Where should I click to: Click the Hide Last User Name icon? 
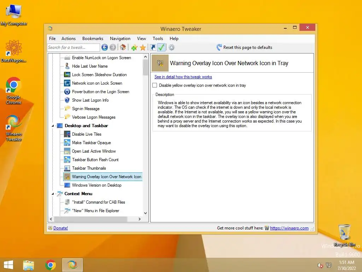(x=67, y=66)
